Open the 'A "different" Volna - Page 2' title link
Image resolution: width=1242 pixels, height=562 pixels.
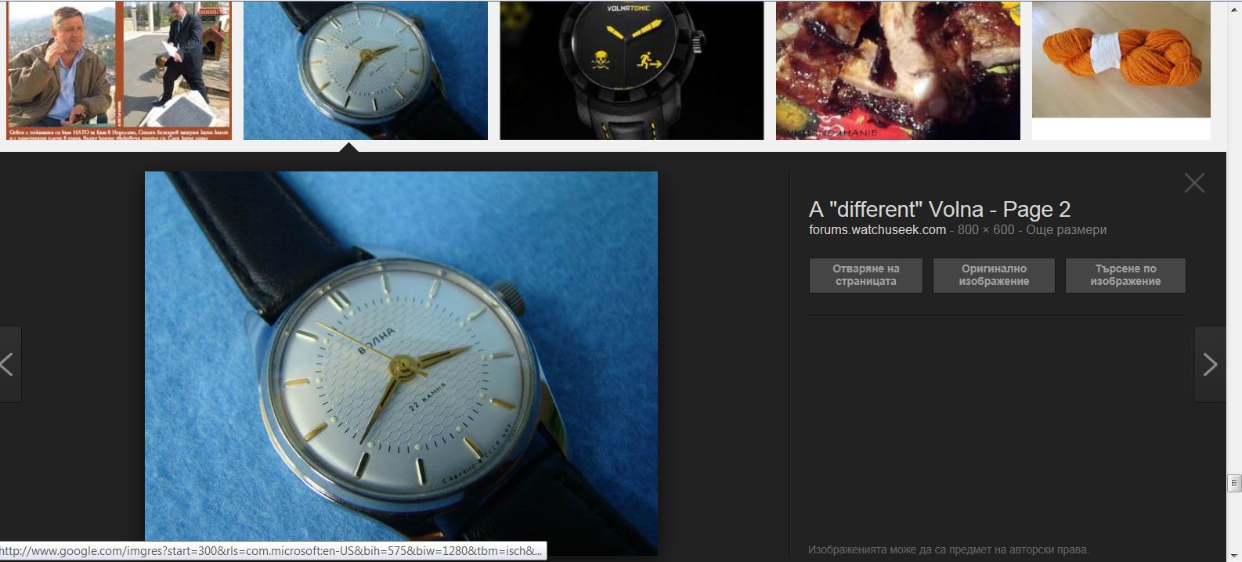[x=939, y=210]
